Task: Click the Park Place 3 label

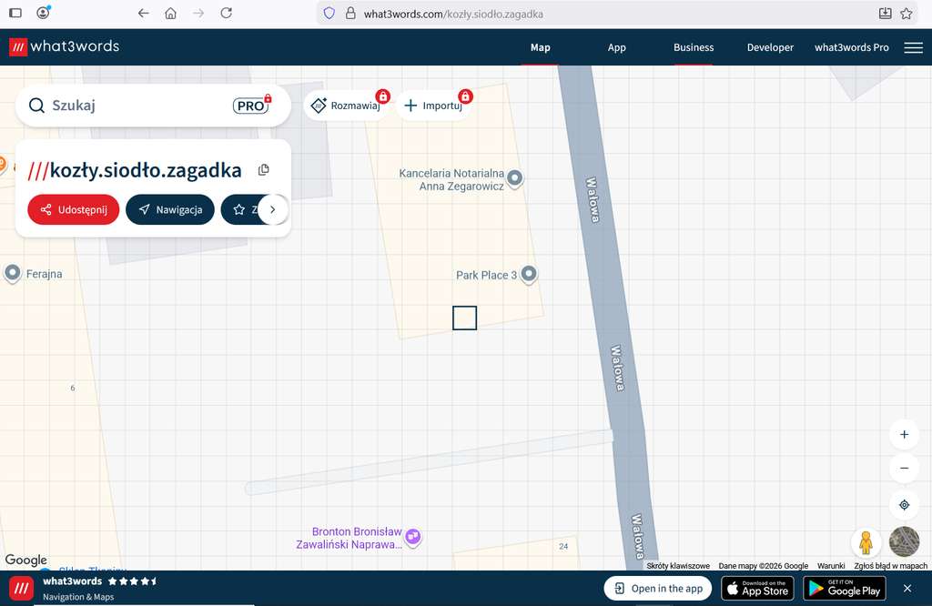Action: [486, 275]
